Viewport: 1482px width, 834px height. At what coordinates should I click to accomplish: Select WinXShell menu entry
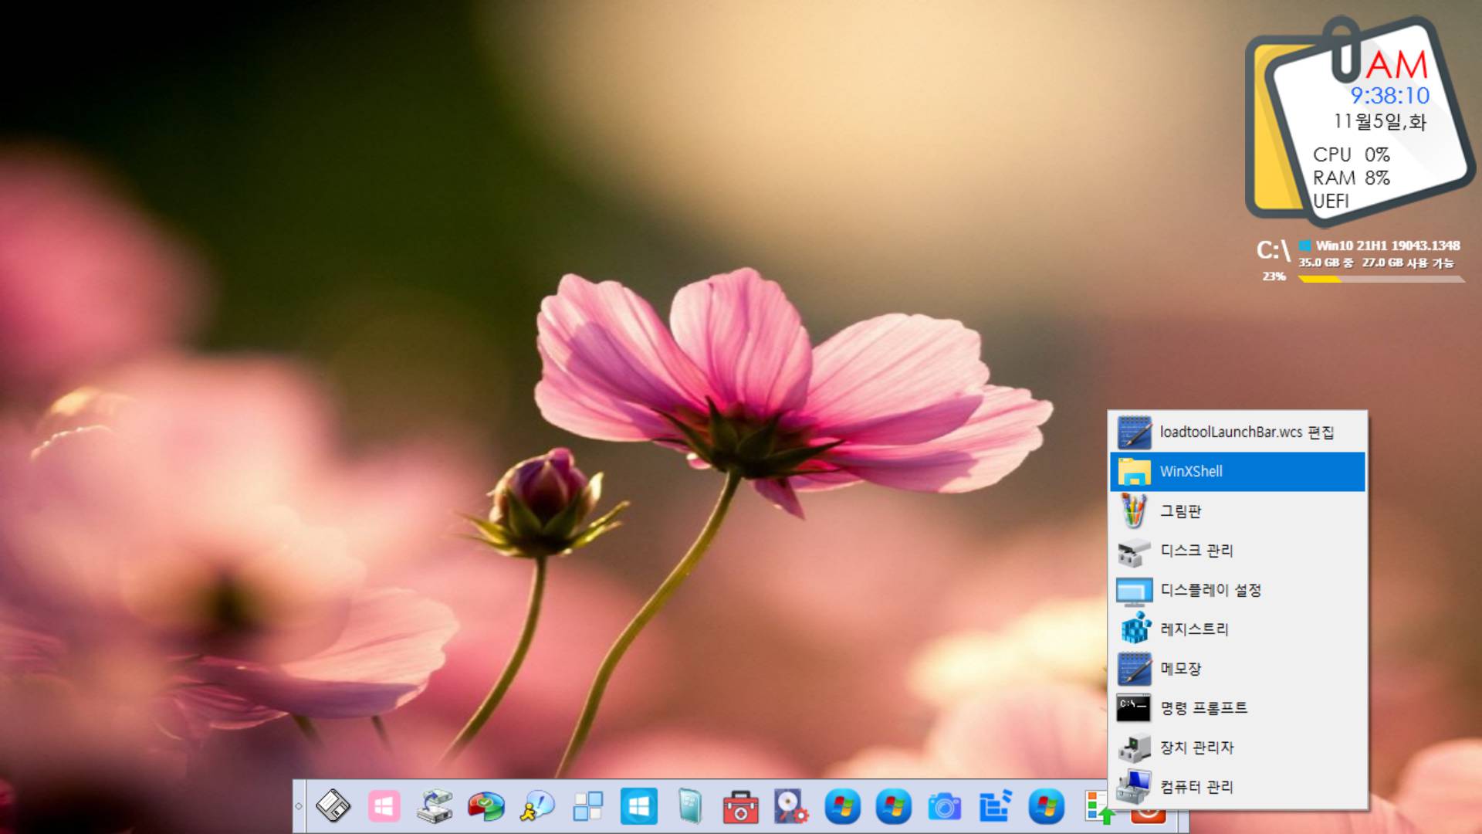click(1237, 471)
